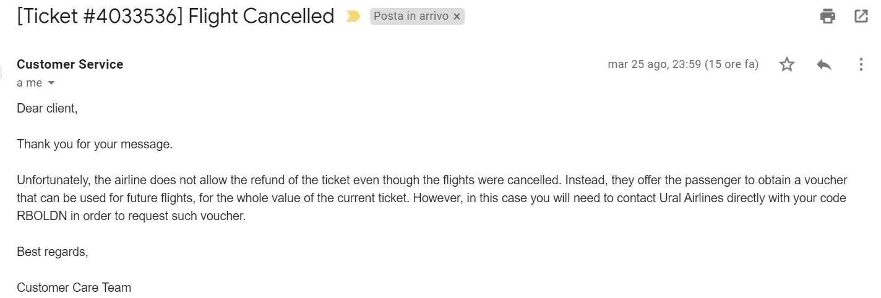Expand recipient details arrow beside "a me"
Viewport: 881px width, 298px height.
pos(51,83)
